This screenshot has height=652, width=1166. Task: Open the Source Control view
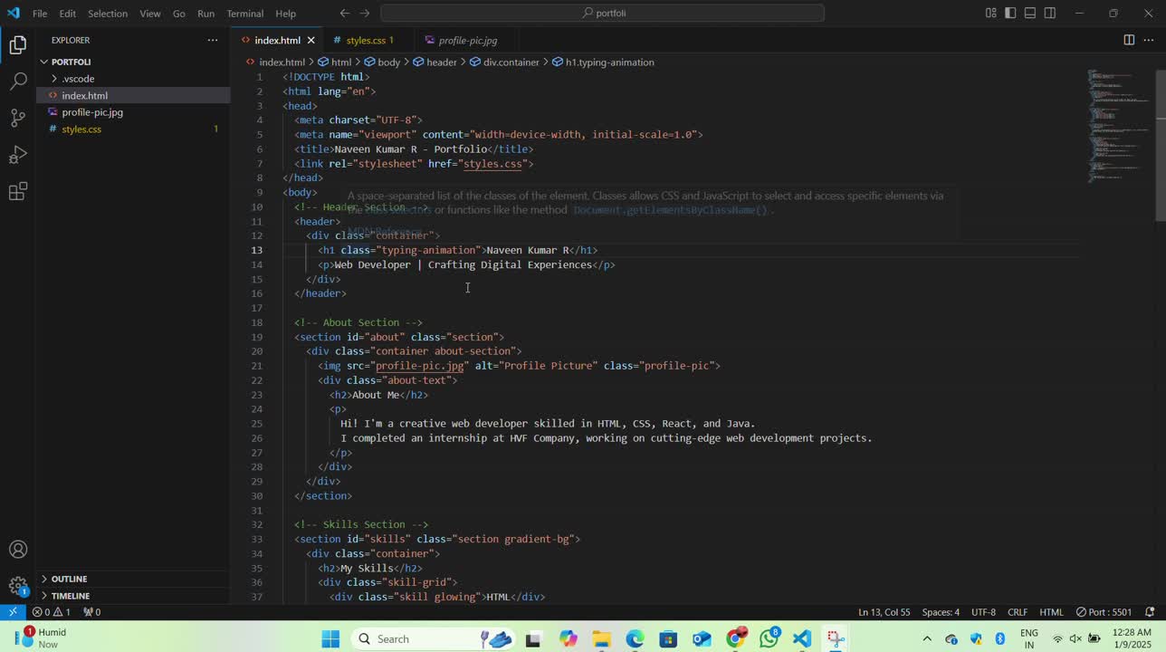pos(18,119)
